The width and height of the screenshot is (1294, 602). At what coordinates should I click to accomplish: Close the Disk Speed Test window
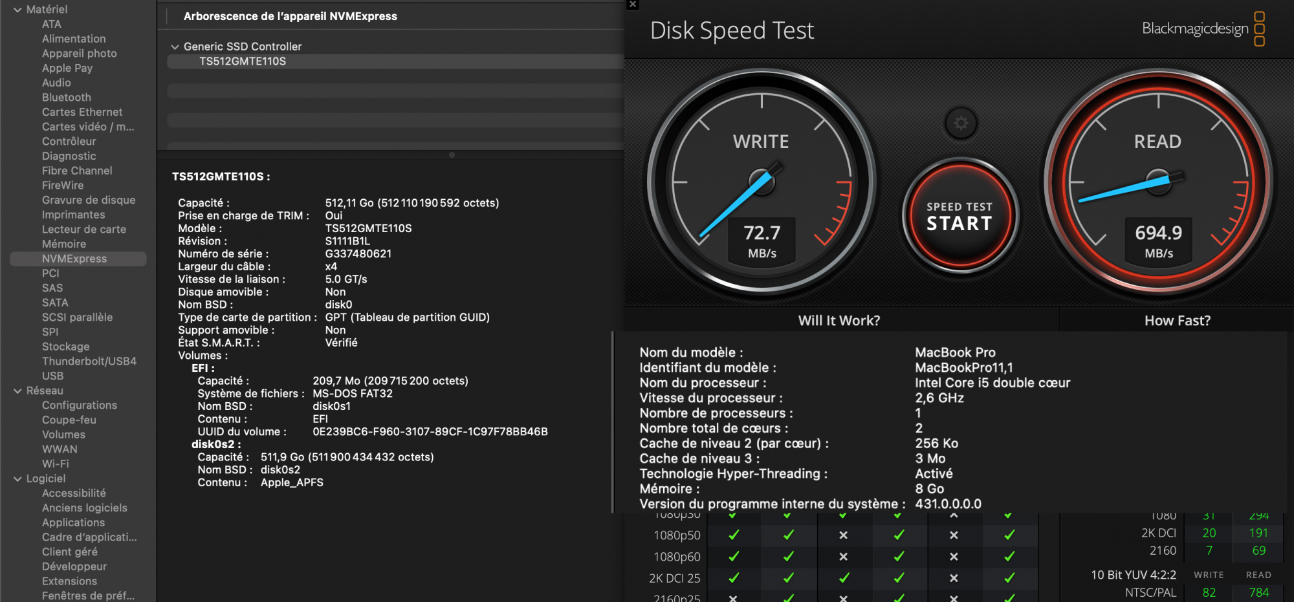(x=633, y=5)
